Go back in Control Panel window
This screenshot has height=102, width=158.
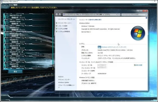[57, 15]
